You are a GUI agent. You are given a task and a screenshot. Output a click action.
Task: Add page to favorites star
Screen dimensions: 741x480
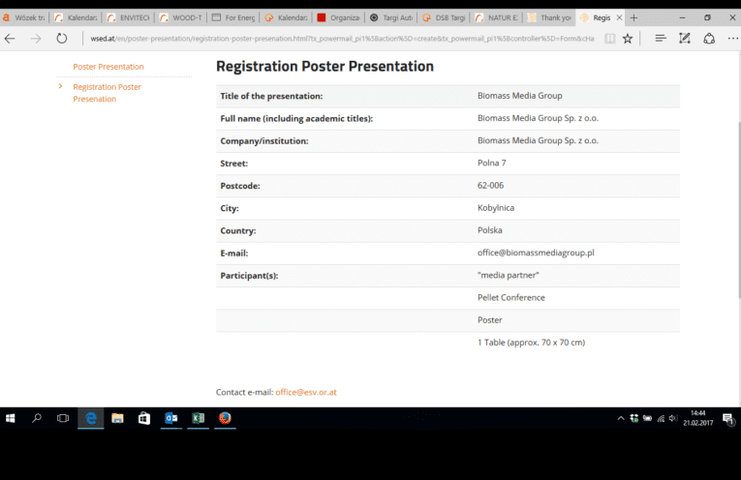pyautogui.click(x=628, y=39)
